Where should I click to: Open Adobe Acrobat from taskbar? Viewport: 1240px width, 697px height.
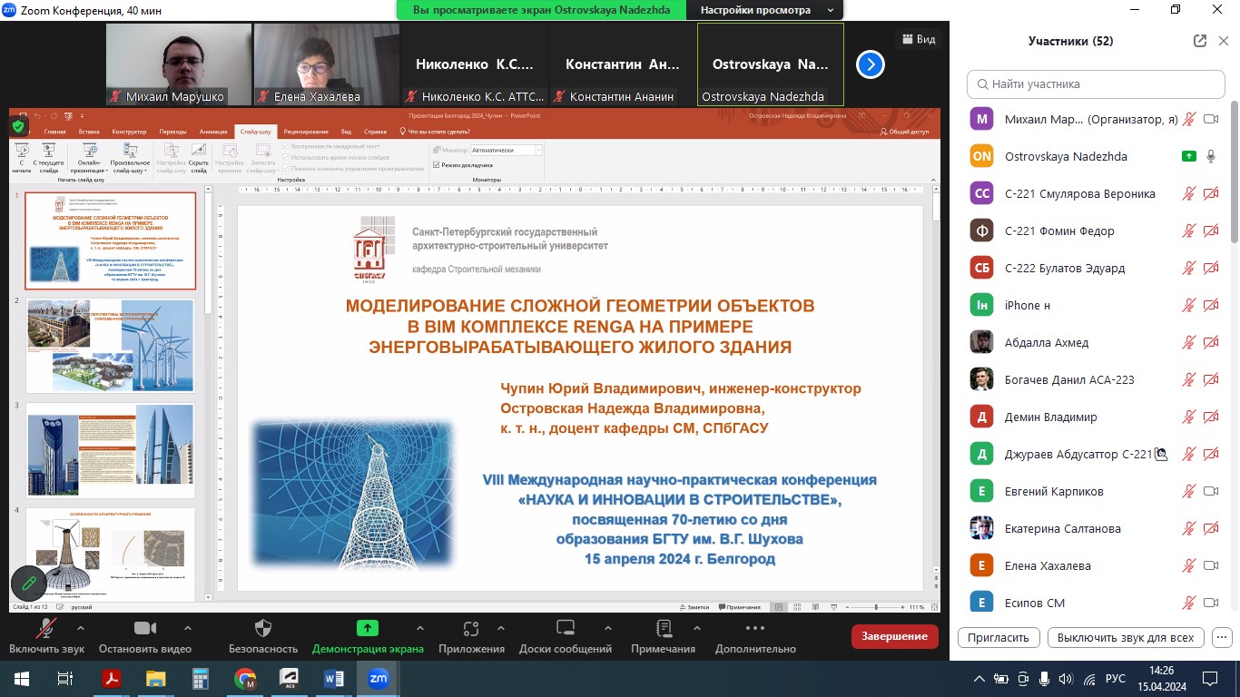click(x=113, y=678)
